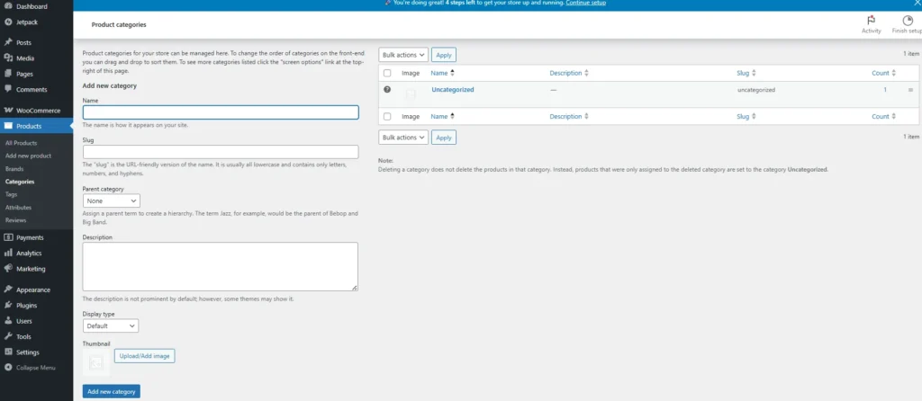Open Add new product submenu item
This screenshot has height=401, width=922.
tap(28, 156)
